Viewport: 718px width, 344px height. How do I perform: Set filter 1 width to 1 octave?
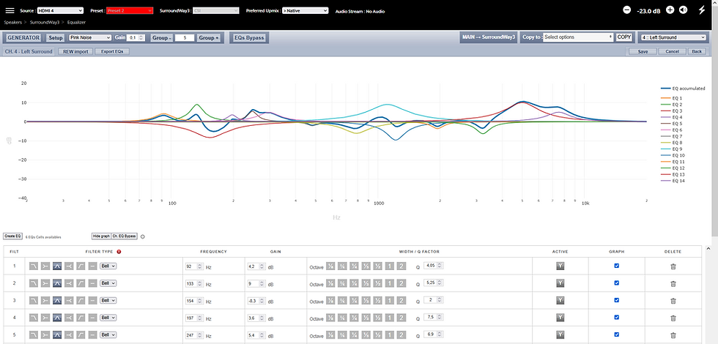(x=389, y=266)
